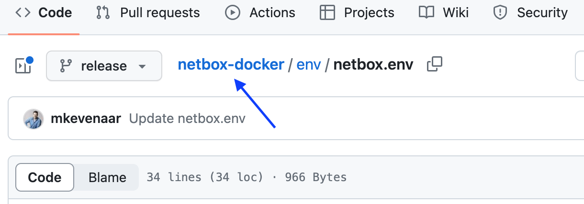This screenshot has width=584, height=204.
Task: Copy the file path with the copy icon
Action: (434, 64)
